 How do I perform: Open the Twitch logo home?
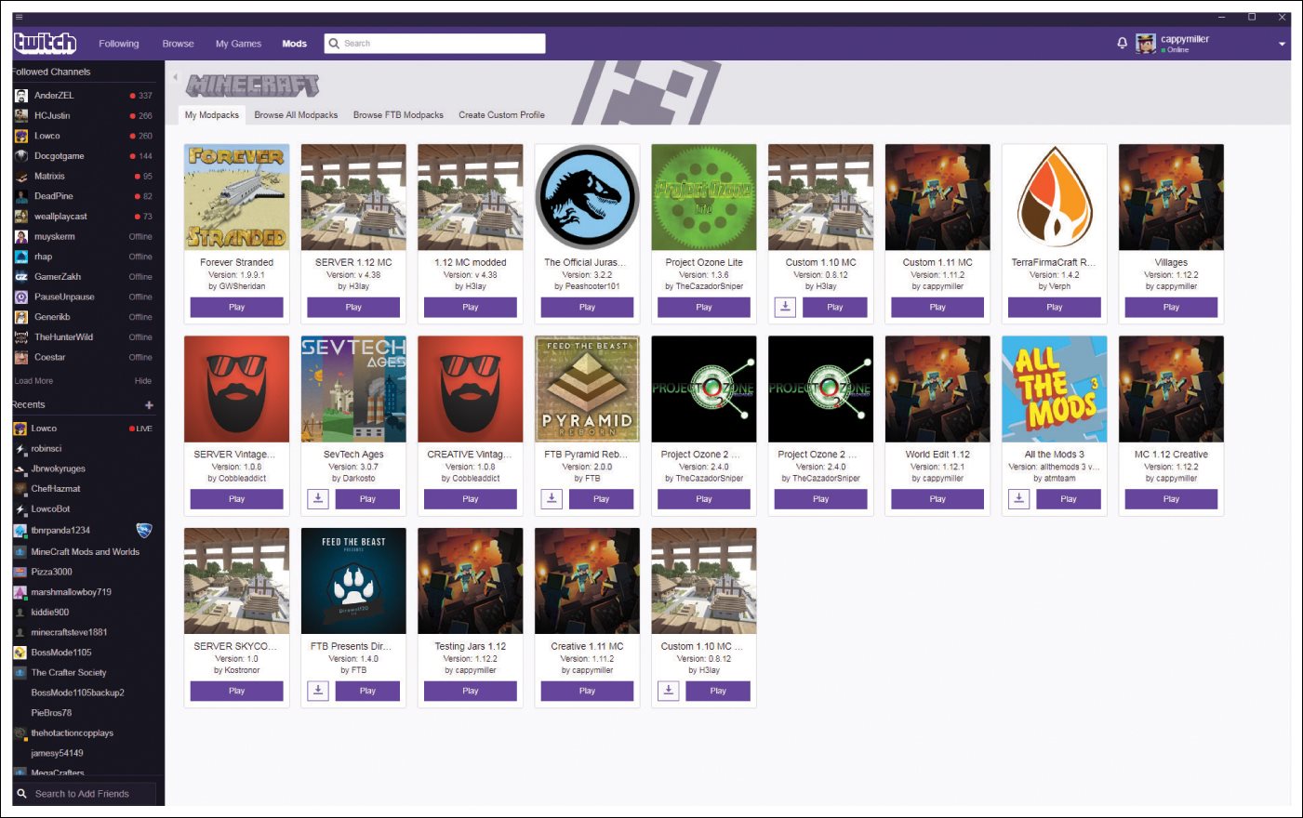(45, 43)
